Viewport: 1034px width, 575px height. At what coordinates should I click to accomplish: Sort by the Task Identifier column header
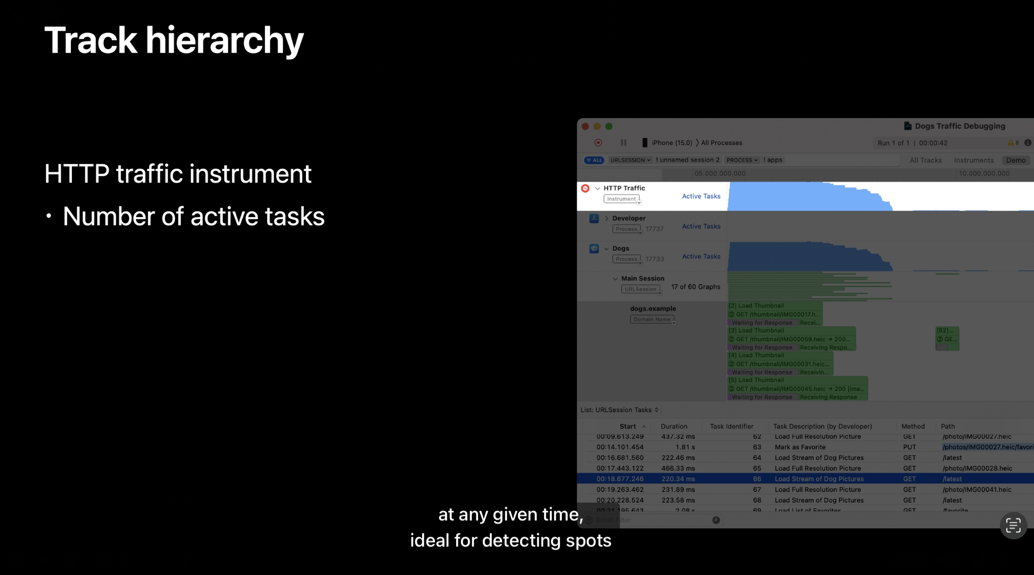pyautogui.click(x=731, y=426)
